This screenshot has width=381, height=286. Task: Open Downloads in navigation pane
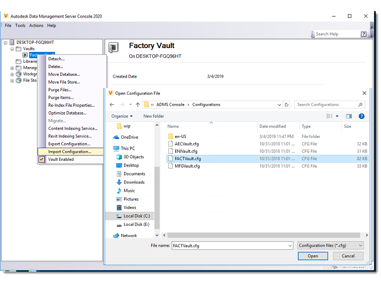[130, 182]
